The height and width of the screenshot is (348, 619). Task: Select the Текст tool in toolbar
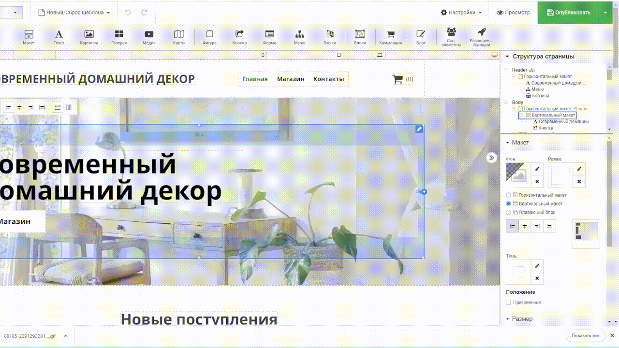point(59,37)
